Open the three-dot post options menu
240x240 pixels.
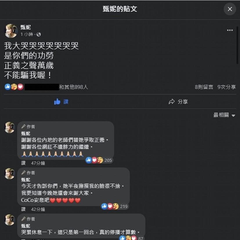pos(230,30)
